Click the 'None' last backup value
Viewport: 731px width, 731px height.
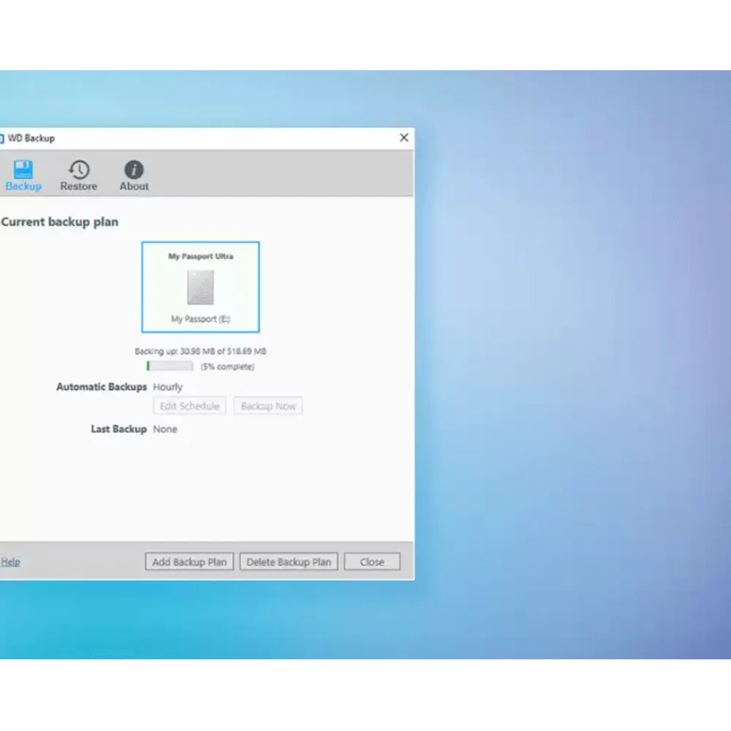165,429
